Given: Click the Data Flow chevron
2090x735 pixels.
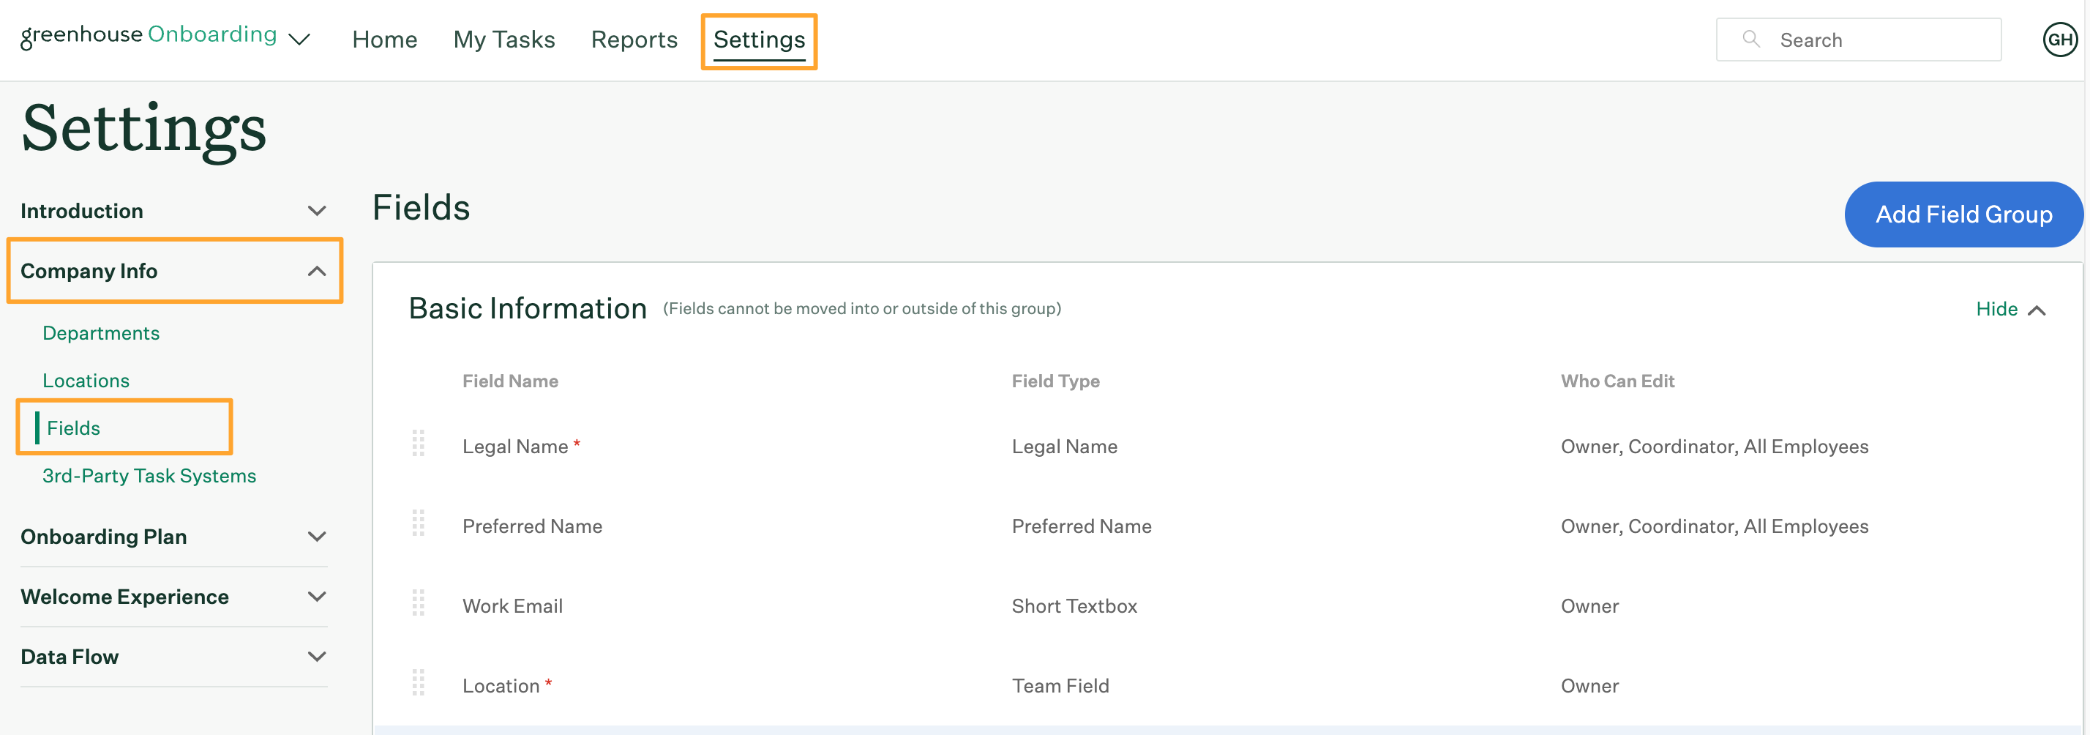Looking at the screenshot, I should [318, 657].
